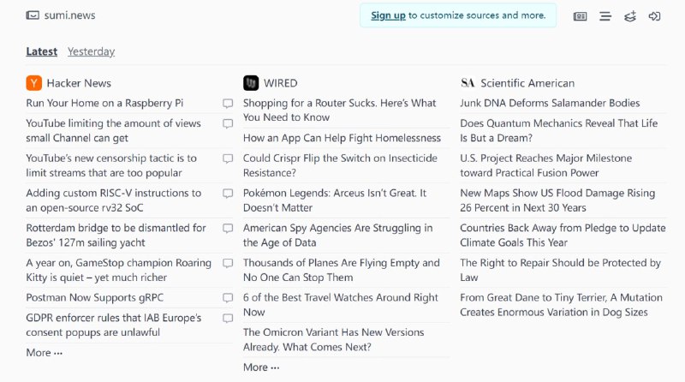This screenshot has height=382, width=685.
Task: Click the login arrow icon
Action: 655,16
